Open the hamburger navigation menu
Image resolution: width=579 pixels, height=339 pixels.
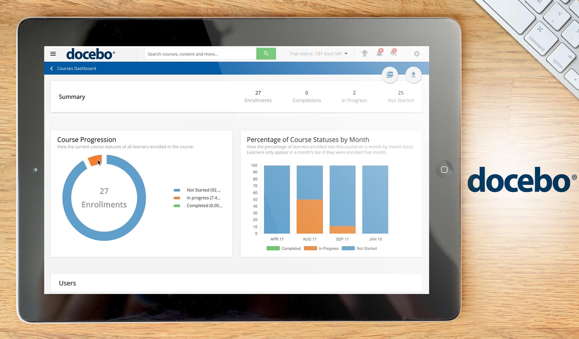pos(53,54)
